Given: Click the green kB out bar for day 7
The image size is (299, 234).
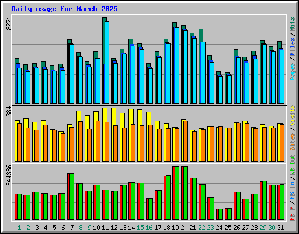Looking at the screenshot, I should (72, 197).
